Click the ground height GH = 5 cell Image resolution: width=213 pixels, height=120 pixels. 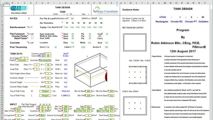pyautogui.click(x=48, y=82)
